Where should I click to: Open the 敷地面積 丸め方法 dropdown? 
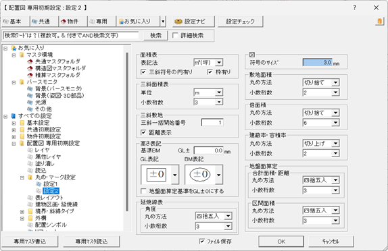335,82
